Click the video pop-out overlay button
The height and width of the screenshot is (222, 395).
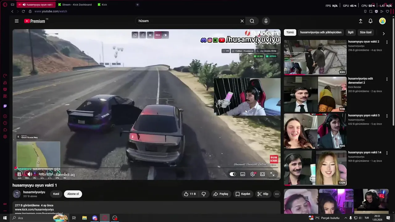[135, 35]
